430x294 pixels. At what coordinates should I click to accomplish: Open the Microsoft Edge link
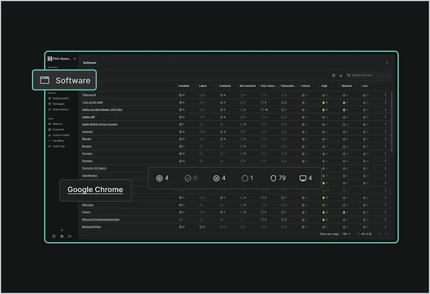91,227
